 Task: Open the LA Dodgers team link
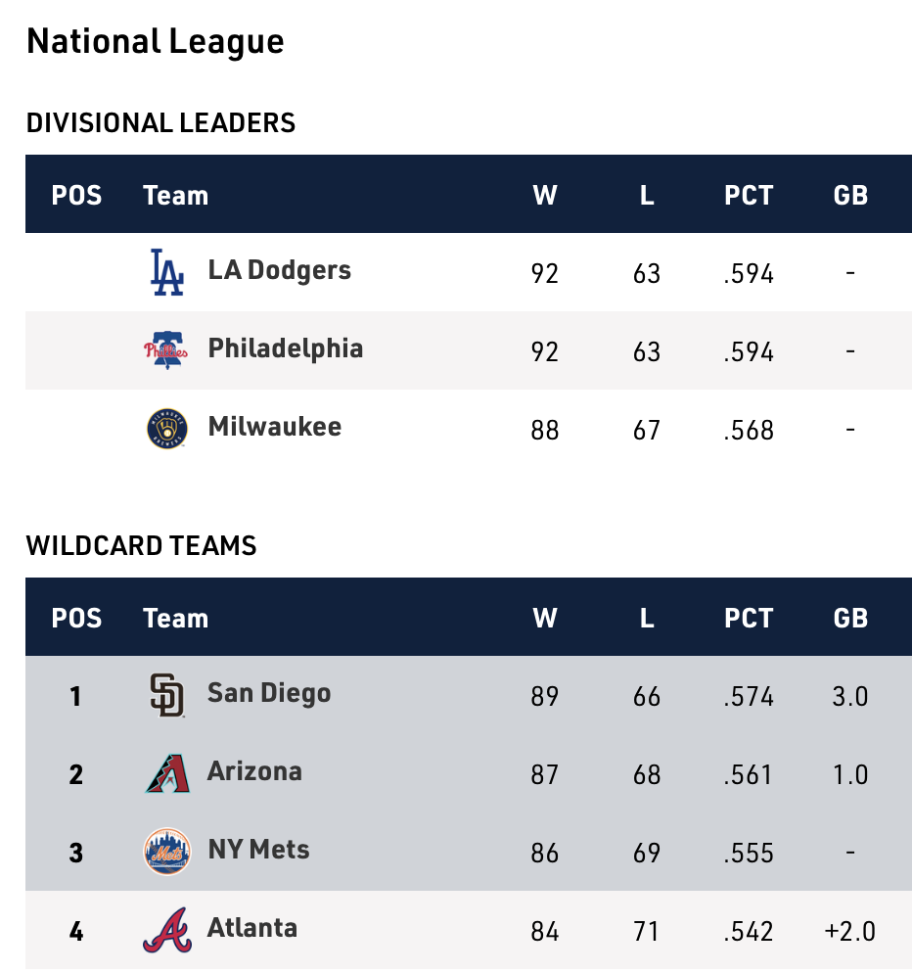click(x=279, y=270)
